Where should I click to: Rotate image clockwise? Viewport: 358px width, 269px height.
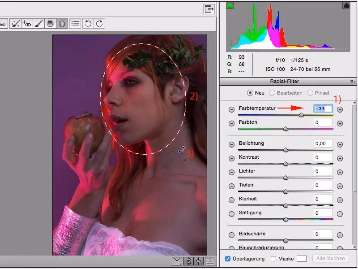click(99, 24)
